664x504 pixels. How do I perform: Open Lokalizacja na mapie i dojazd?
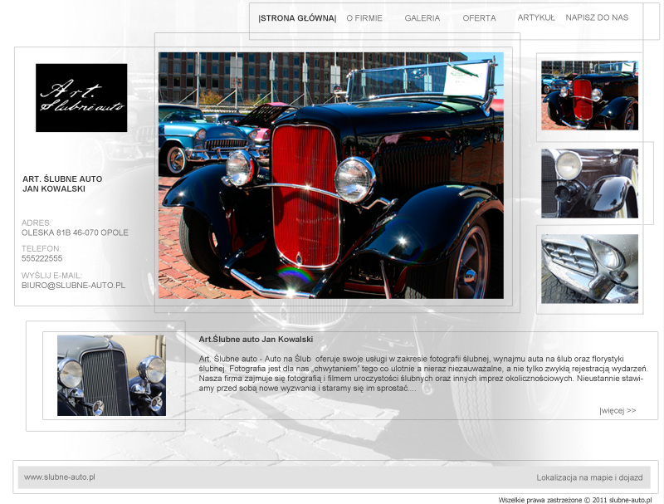point(589,477)
